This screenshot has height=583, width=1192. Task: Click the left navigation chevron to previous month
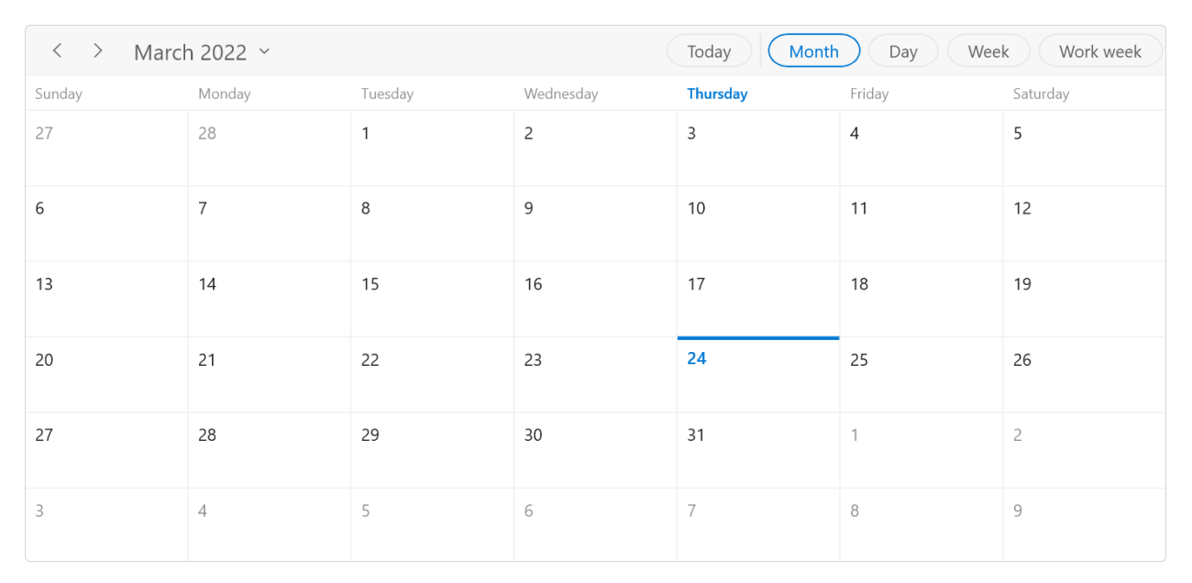(x=57, y=50)
